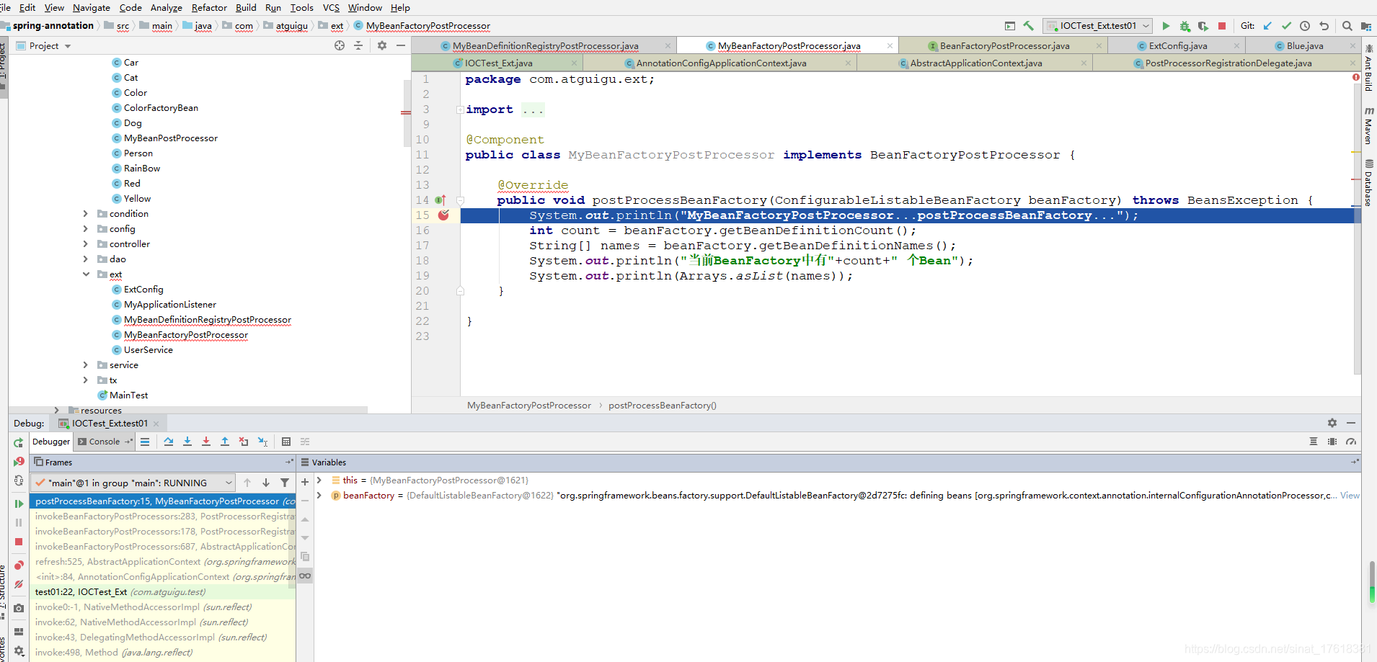Click the Add New Watch plus icon
Image resolution: width=1377 pixels, height=662 pixels.
click(305, 482)
